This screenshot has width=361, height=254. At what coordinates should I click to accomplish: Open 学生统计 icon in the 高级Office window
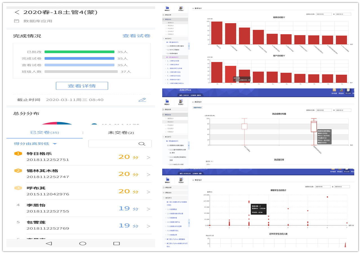[x=181, y=102]
